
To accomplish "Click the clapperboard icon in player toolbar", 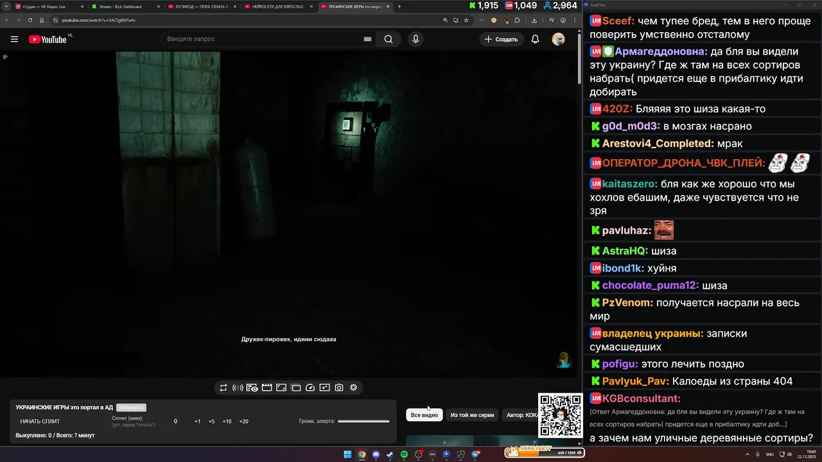I will [267, 388].
